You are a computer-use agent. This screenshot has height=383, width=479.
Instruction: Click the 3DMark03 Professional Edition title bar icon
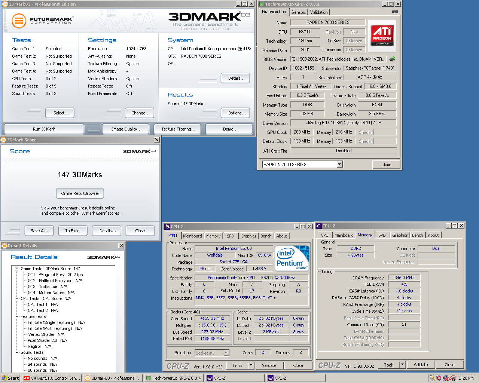pos(5,4)
